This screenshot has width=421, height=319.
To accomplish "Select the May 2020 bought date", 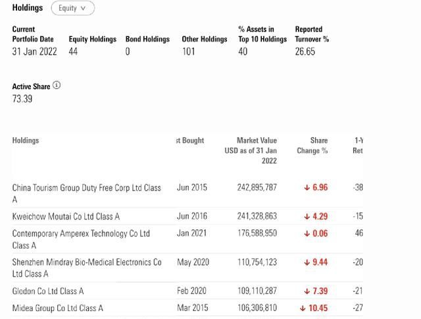I will click(193, 262).
